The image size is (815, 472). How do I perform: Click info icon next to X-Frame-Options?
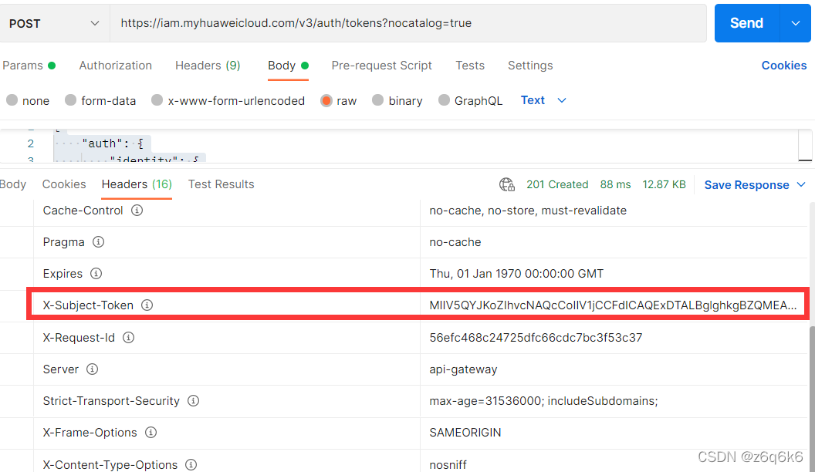pyautogui.click(x=150, y=433)
